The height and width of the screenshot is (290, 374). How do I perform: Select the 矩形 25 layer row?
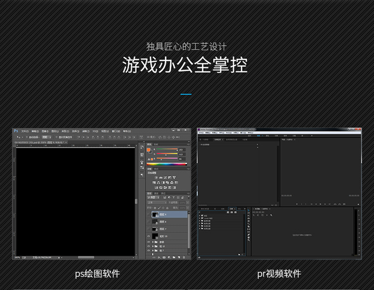click(167, 236)
